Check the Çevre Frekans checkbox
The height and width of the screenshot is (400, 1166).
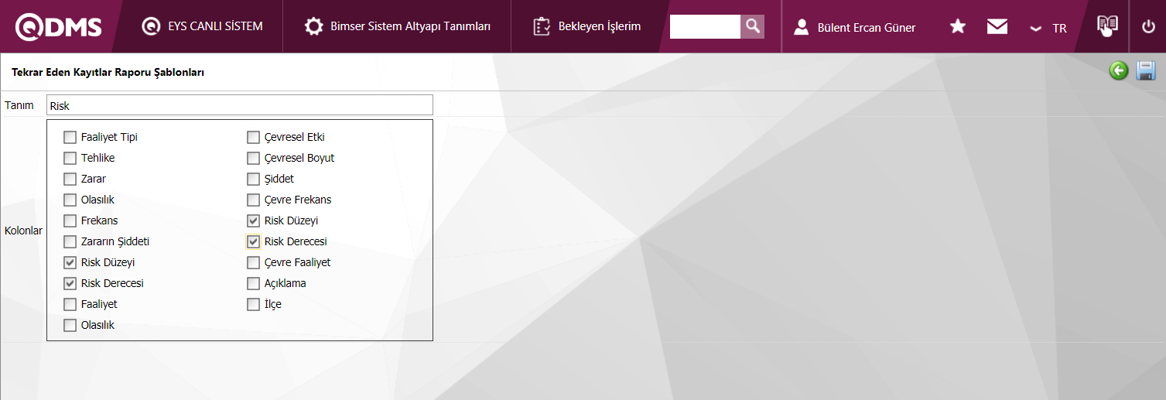click(253, 200)
